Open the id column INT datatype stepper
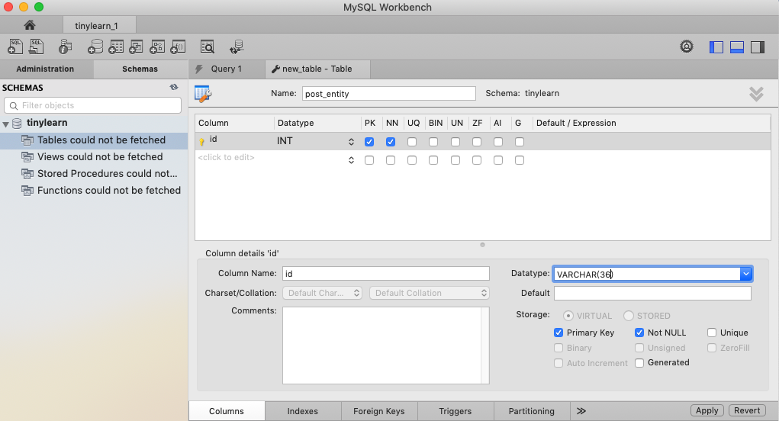The width and height of the screenshot is (779, 421). click(351, 142)
